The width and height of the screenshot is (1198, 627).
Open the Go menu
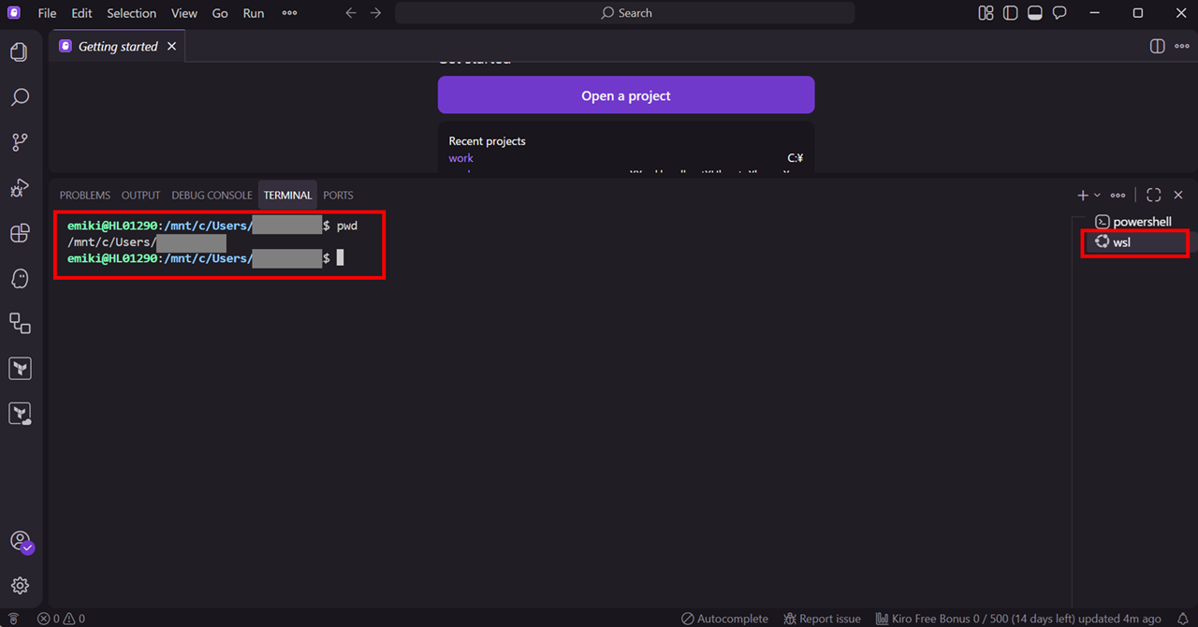pos(220,13)
